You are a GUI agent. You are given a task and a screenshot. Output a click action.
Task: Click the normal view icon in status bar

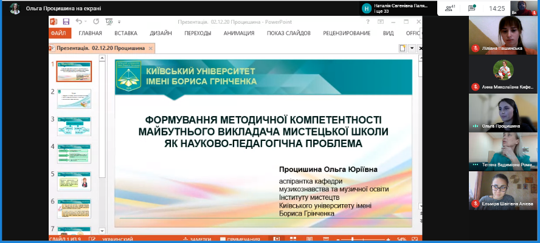277,239
